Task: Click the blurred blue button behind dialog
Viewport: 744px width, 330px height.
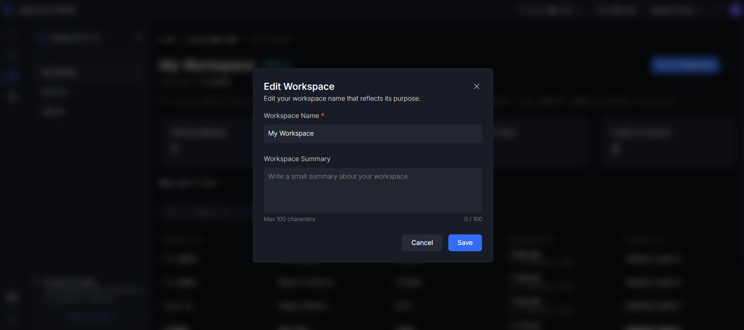Action: coord(685,65)
